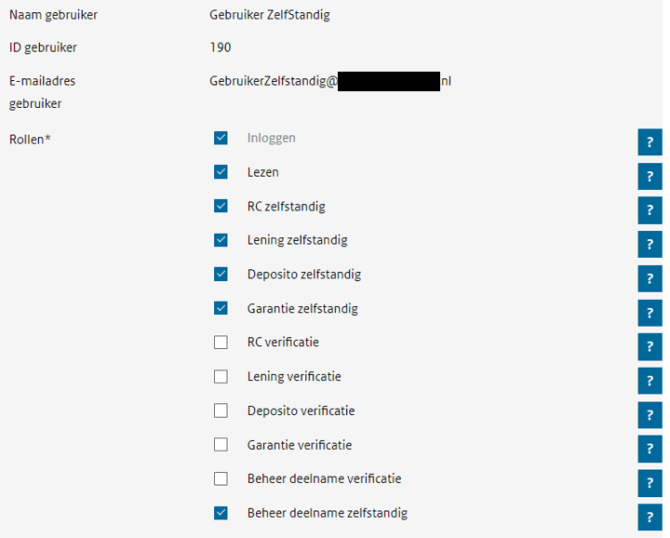View help for Deposito zelfstandig
Image resolution: width=670 pixels, height=538 pixels.
click(650, 278)
